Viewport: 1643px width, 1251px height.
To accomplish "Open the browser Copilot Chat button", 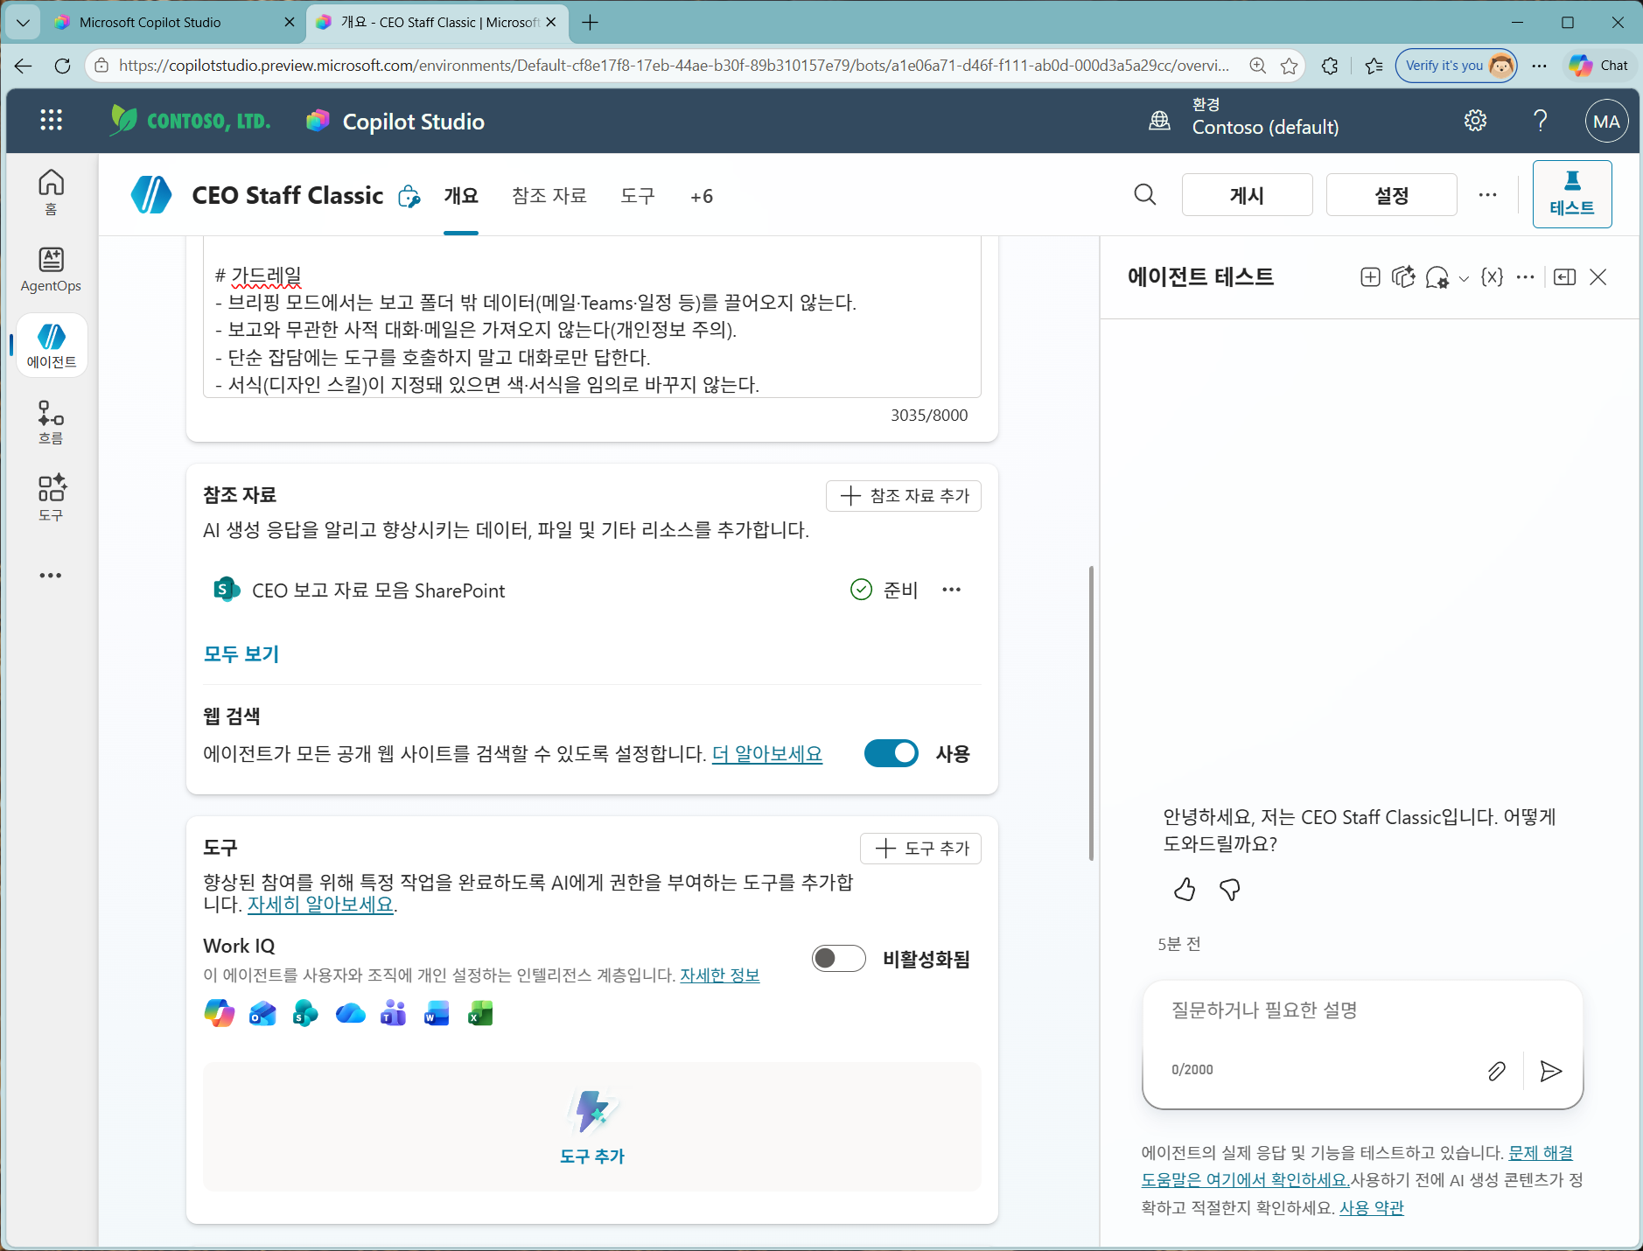I will point(1598,66).
